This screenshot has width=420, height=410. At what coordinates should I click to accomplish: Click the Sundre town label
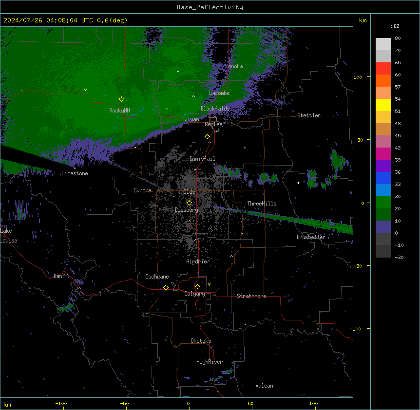tap(142, 190)
